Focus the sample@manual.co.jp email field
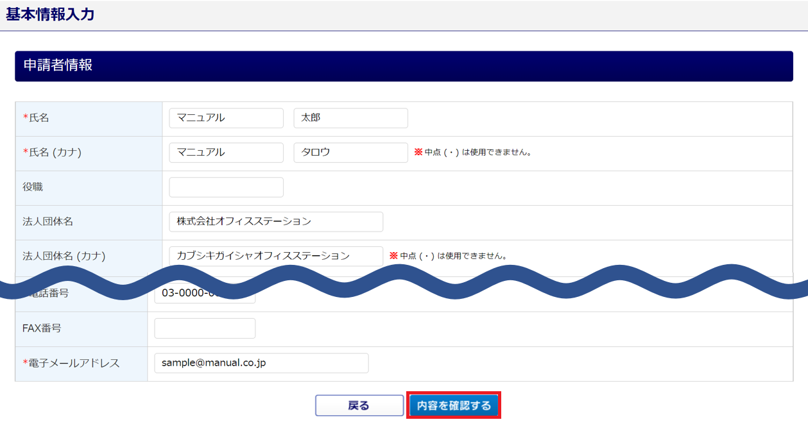Image resolution: width=808 pixels, height=422 pixels. tap(261, 363)
